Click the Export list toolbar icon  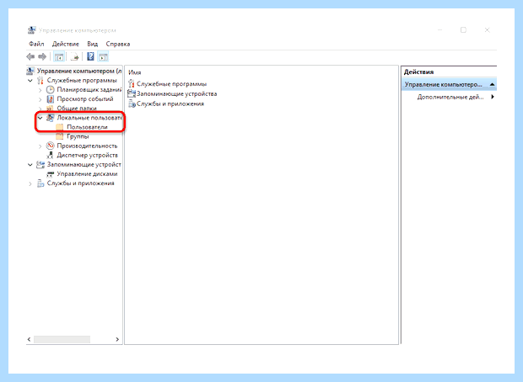coord(75,57)
